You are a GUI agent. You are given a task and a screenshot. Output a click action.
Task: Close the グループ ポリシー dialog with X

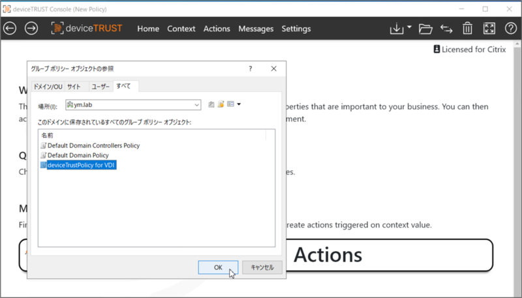273,68
